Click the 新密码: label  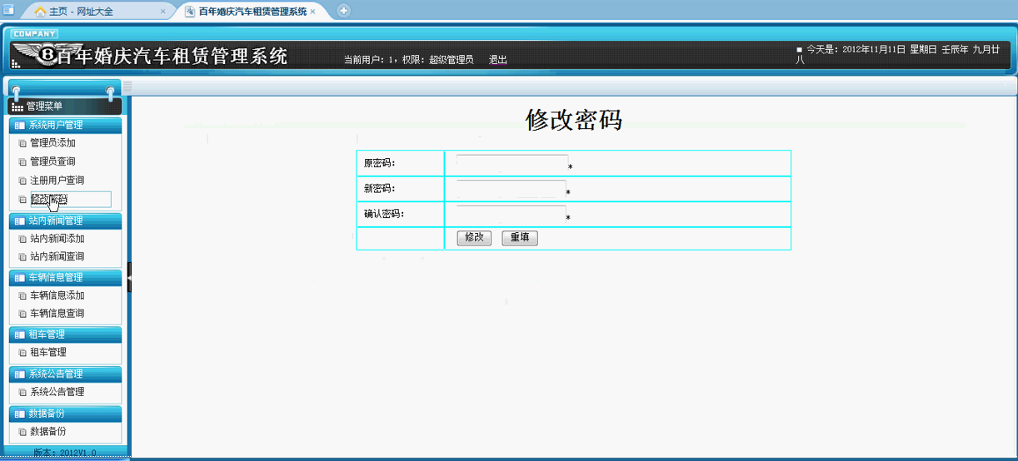pos(380,189)
